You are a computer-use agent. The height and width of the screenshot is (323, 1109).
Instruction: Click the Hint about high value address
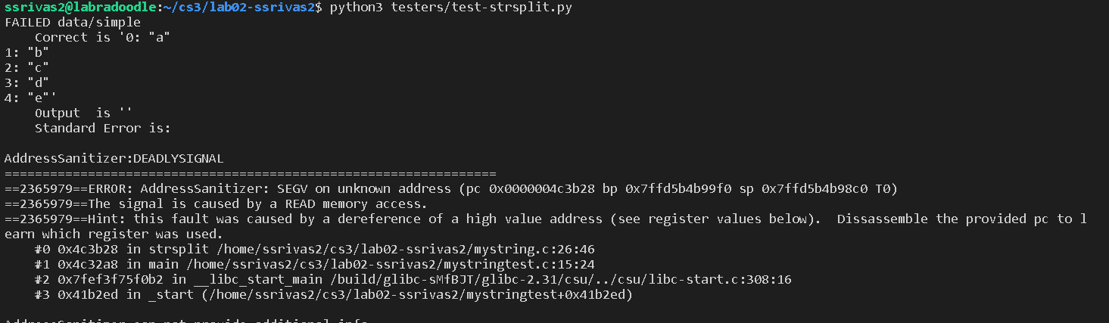tap(545, 219)
